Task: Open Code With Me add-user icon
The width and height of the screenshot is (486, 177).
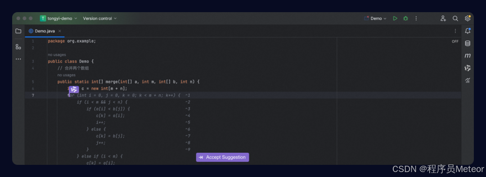Action: coord(443,18)
